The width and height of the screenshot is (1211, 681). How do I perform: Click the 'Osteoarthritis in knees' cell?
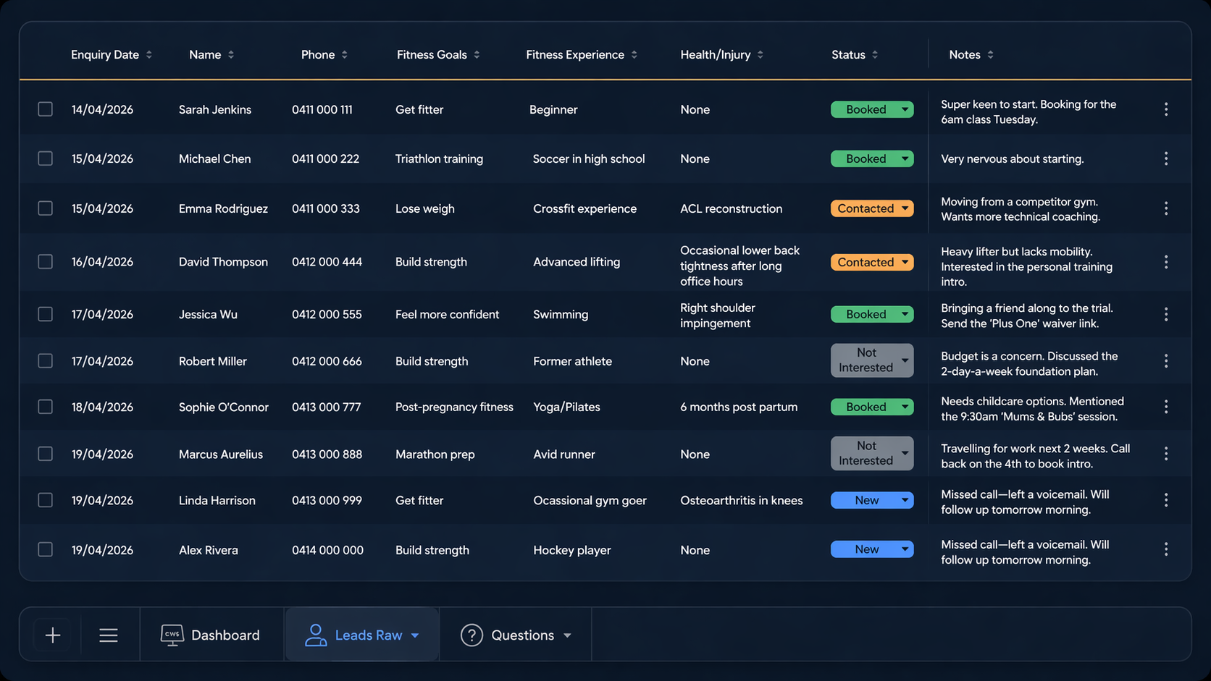pyautogui.click(x=742, y=500)
